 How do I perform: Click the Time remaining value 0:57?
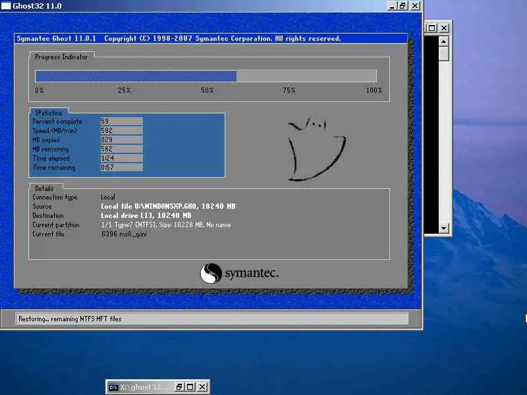coord(122,167)
